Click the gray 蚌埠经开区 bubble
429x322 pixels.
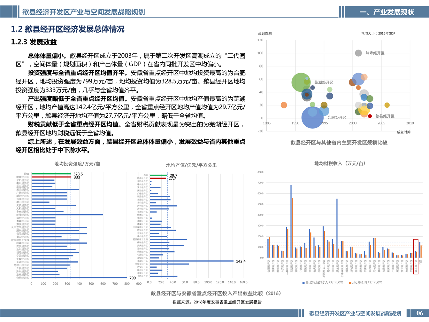358,53
